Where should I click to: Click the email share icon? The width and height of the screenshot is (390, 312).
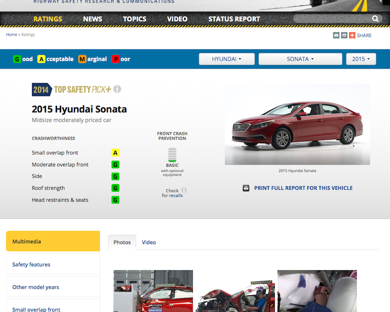click(336, 35)
